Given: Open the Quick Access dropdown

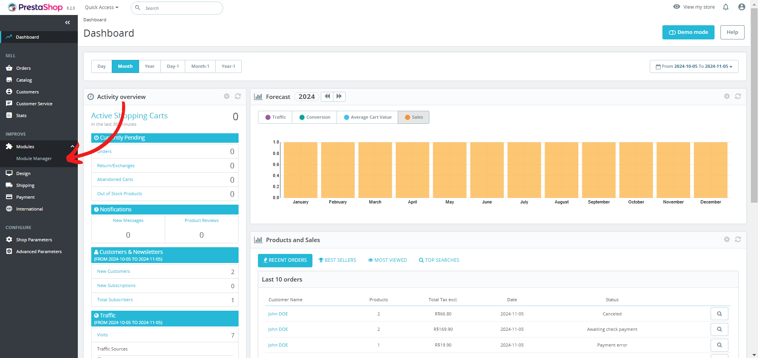Looking at the screenshot, I should pos(101,7).
